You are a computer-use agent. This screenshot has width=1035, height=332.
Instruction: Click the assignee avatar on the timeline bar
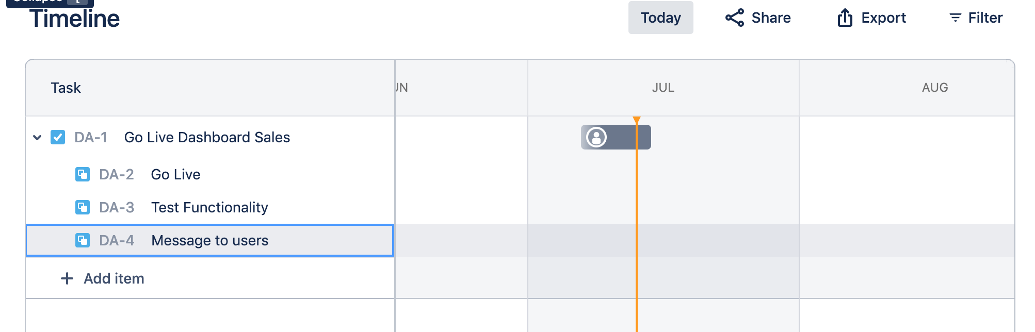click(596, 137)
